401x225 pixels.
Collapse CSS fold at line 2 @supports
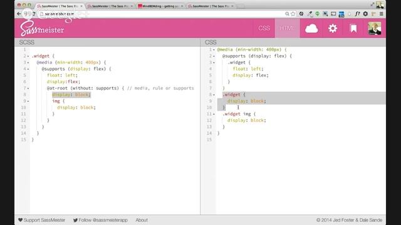(x=214, y=56)
